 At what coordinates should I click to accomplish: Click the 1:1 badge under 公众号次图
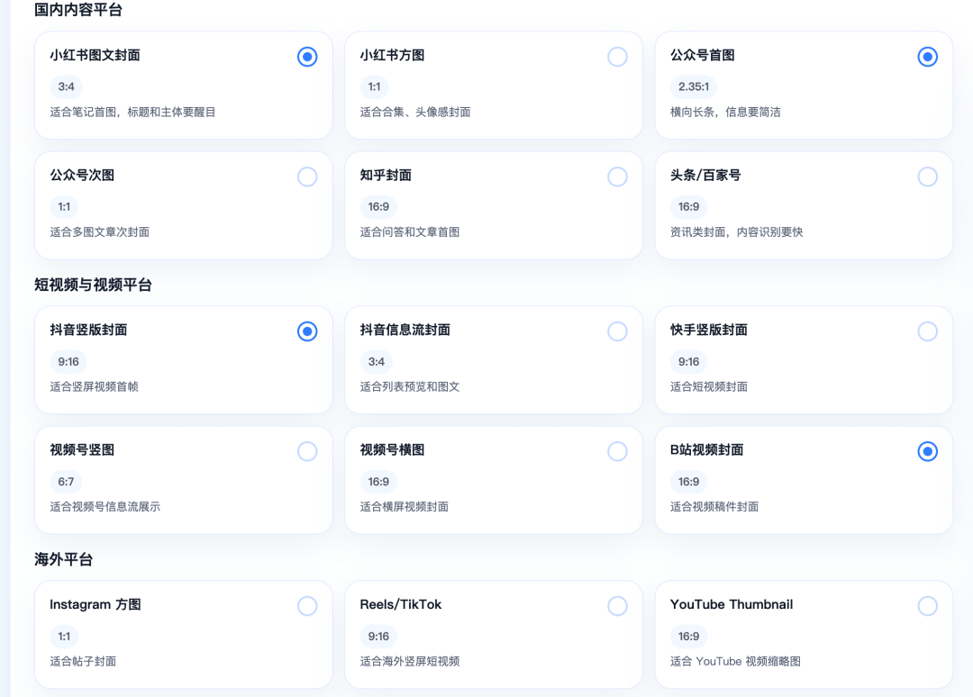(64, 207)
